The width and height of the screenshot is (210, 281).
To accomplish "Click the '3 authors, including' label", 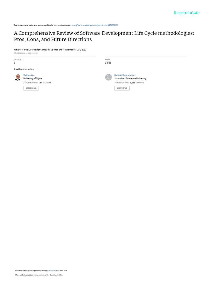I will tap(24, 69).
